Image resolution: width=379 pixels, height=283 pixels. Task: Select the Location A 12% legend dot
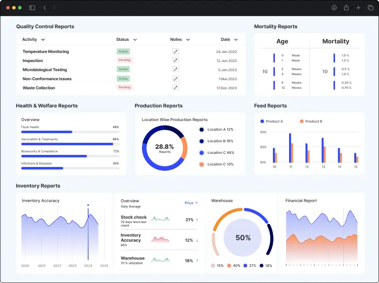[202, 130]
